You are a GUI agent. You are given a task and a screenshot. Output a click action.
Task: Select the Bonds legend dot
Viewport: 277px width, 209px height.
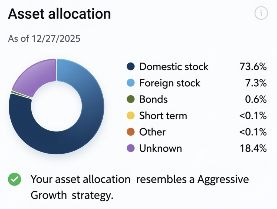(131, 99)
